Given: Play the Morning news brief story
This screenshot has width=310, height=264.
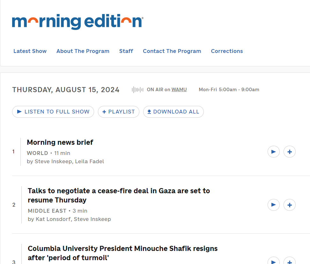Looking at the screenshot, I should coord(273,152).
